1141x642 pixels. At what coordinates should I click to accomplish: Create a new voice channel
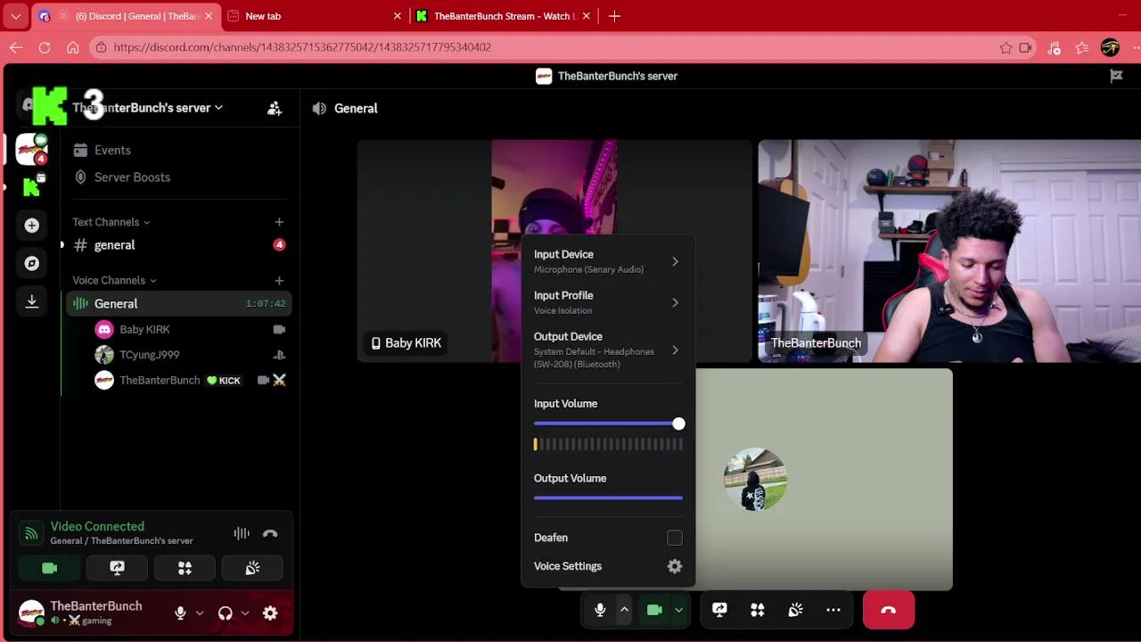coord(279,280)
